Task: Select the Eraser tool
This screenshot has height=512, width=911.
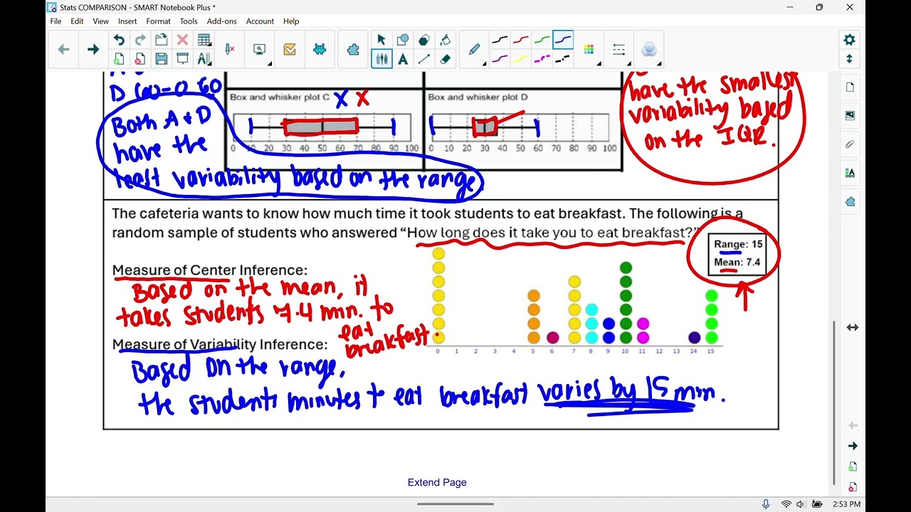Action: coord(446,59)
